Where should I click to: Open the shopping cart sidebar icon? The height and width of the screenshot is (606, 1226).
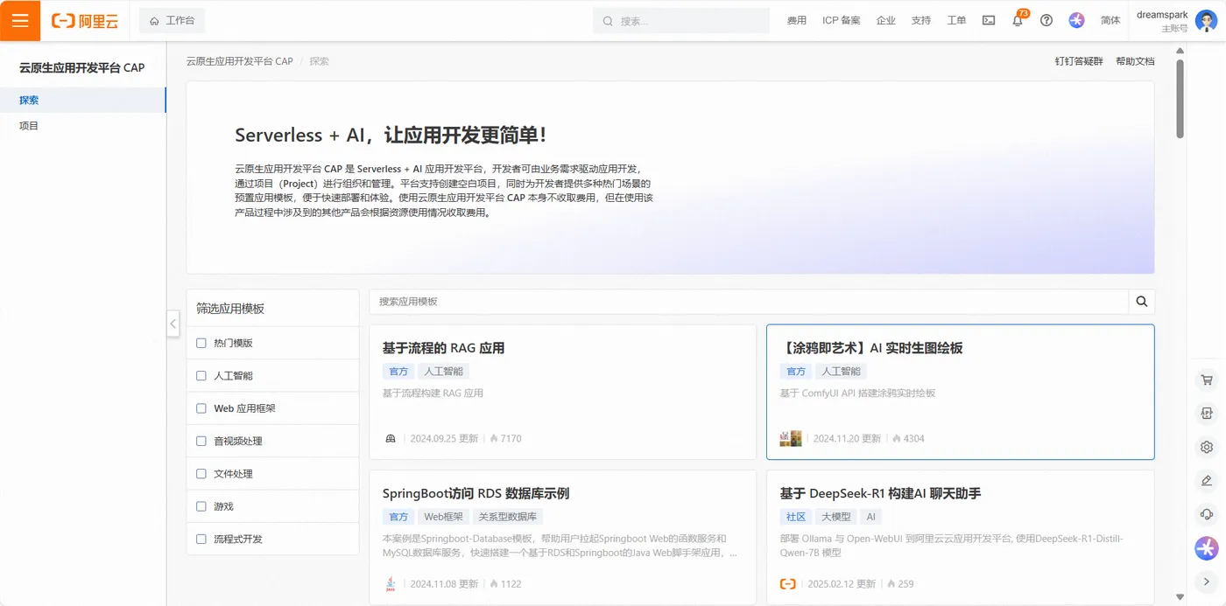pos(1207,380)
